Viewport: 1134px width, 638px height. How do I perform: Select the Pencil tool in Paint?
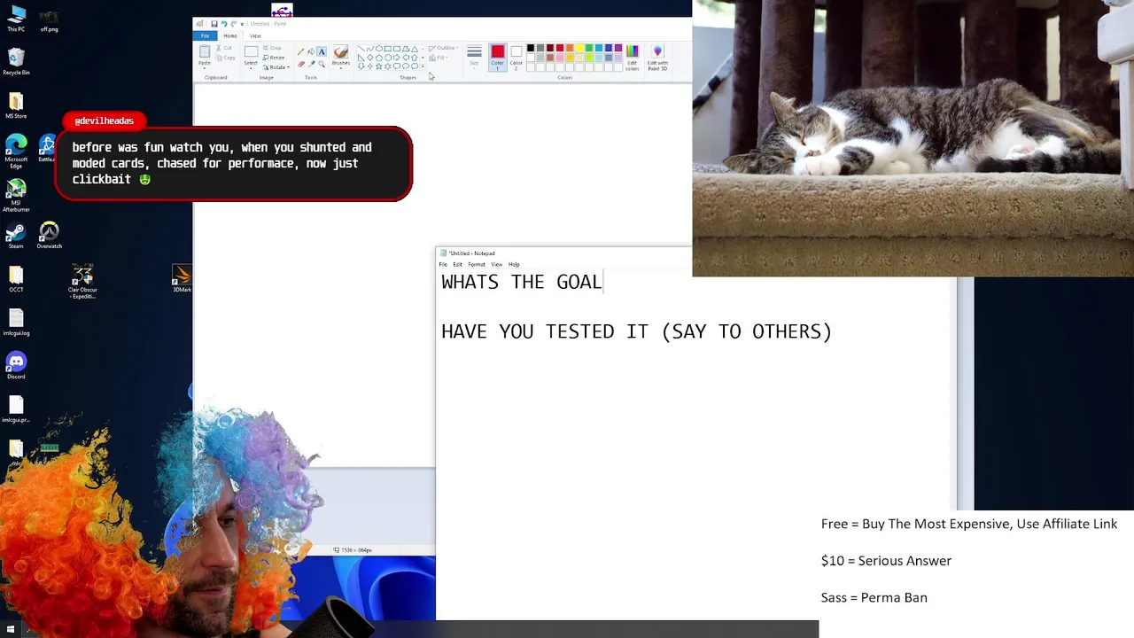click(x=300, y=52)
